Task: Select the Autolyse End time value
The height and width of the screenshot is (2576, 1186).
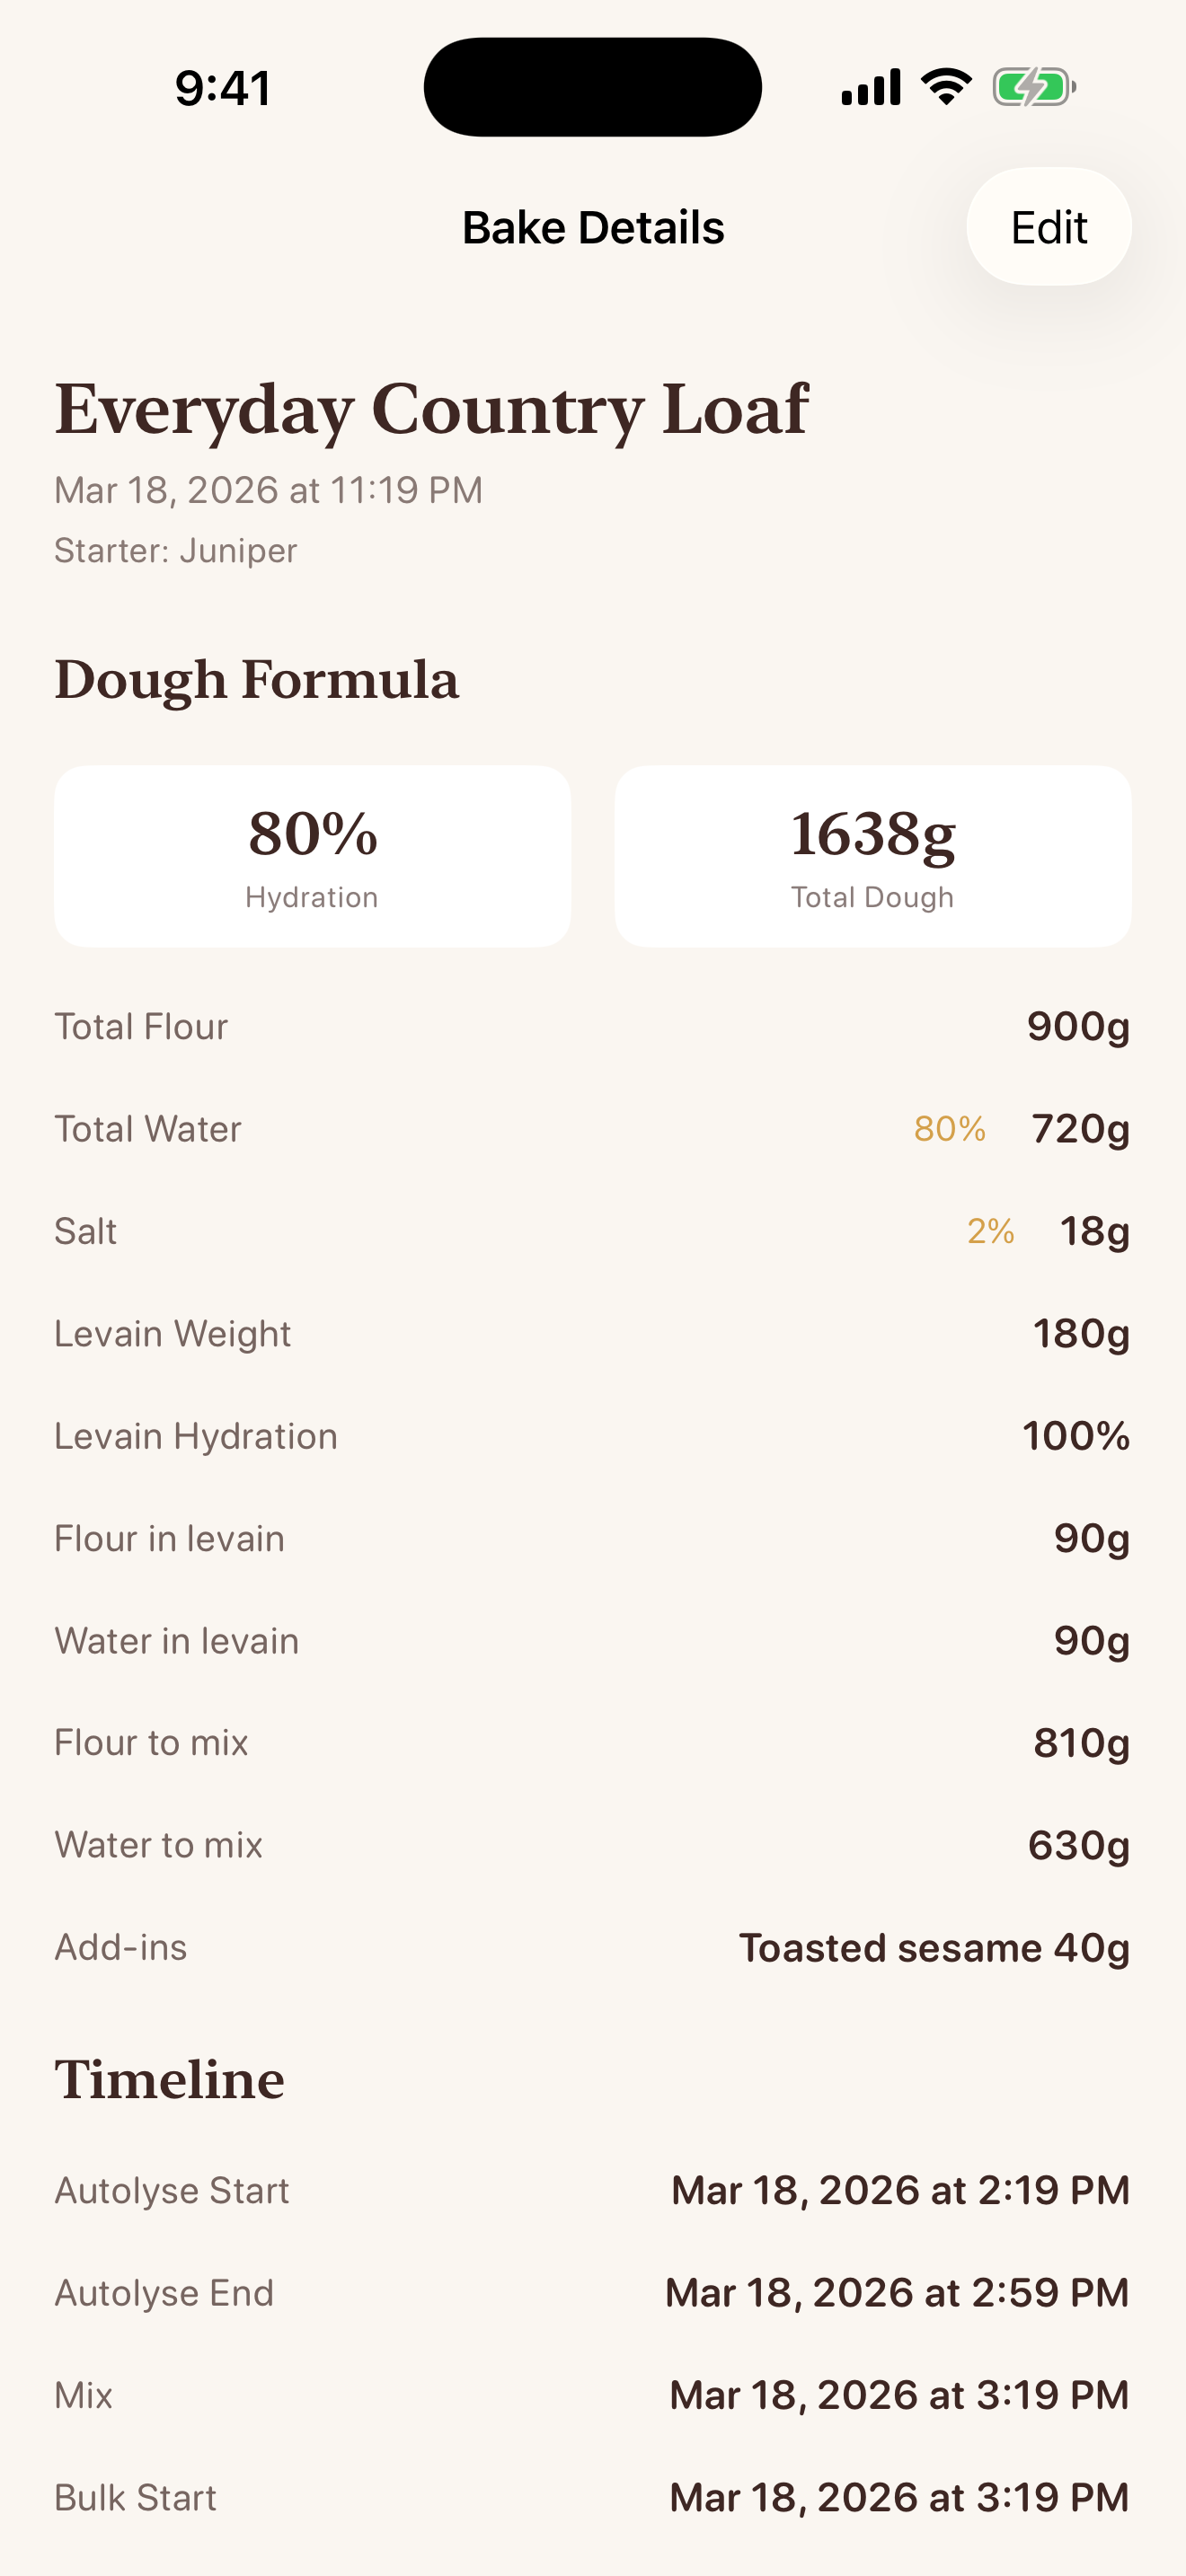Action: pyautogui.click(x=897, y=2293)
